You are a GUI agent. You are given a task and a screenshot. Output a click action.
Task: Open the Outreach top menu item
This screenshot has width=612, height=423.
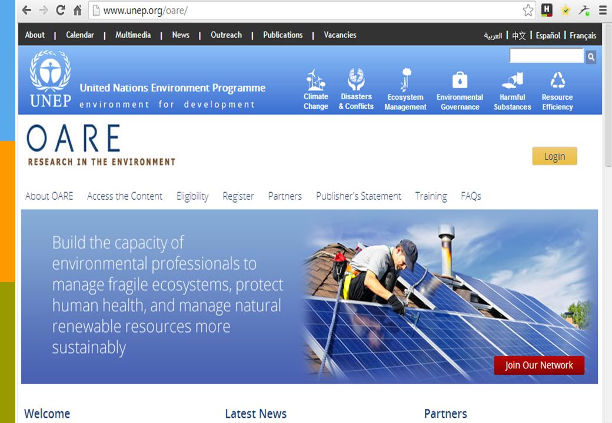pyautogui.click(x=227, y=35)
